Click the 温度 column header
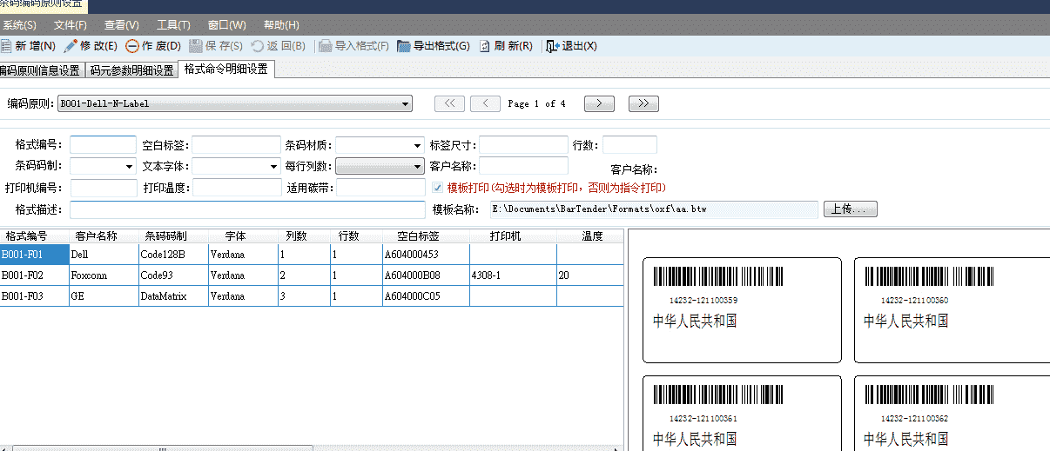Image resolution: width=1050 pixels, height=451 pixels. coord(592,236)
